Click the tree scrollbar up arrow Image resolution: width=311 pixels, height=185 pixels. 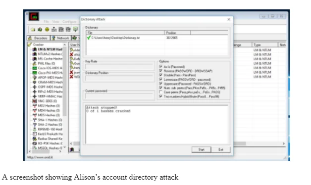pyautogui.click(x=65, y=45)
